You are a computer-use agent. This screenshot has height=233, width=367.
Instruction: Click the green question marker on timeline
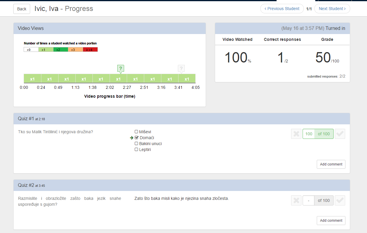(x=121, y=68)
